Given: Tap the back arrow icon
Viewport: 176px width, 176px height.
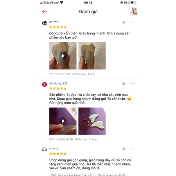Looking at the screenshot, I should tap(45, 12).
